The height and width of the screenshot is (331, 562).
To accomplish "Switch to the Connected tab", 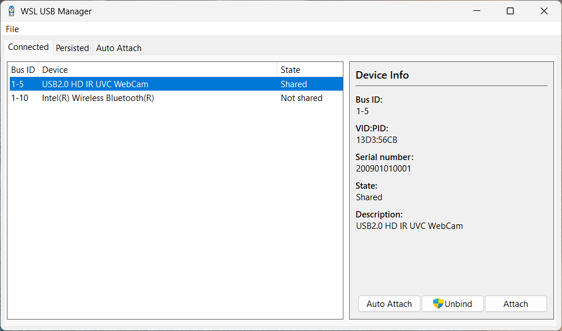I will coord(28,48).
